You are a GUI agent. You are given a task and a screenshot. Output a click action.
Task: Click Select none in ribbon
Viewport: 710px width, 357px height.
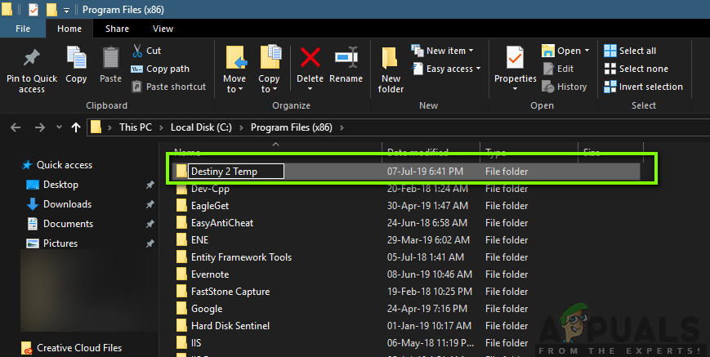tap(636, 69)
